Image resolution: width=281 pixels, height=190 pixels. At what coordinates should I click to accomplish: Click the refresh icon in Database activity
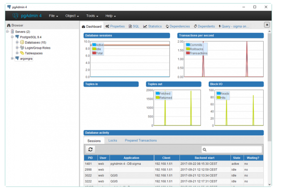(90, 149)
